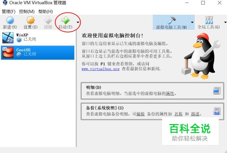Viewport: 227px width, 153px height.
Task: Expand the dropdown arrow beside 全局工具
Action: click(225, 22)
